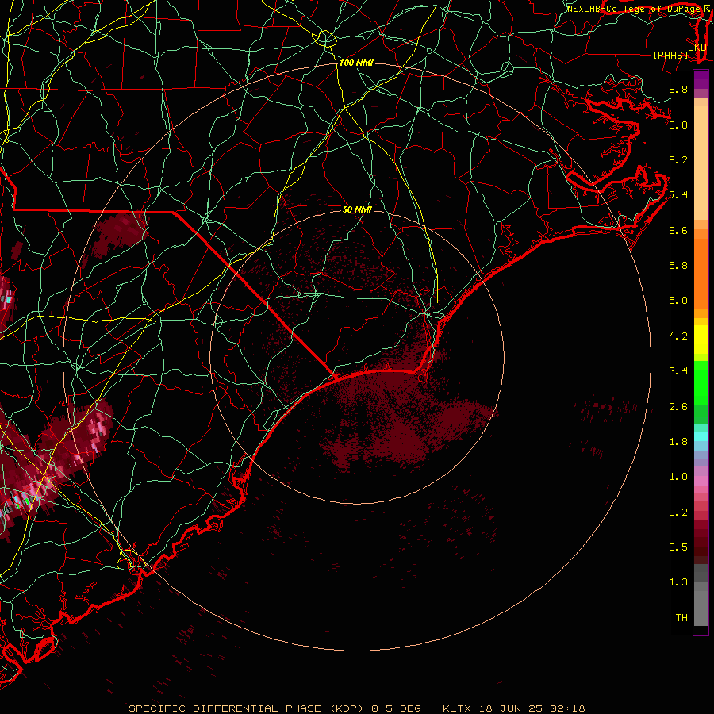Pick the pale peach band of color bar
The height and width of the screenshot is (714, 714).
(701, 163)
